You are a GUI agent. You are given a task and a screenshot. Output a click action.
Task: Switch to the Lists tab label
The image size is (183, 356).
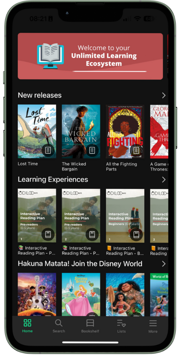tap(122, 331)
